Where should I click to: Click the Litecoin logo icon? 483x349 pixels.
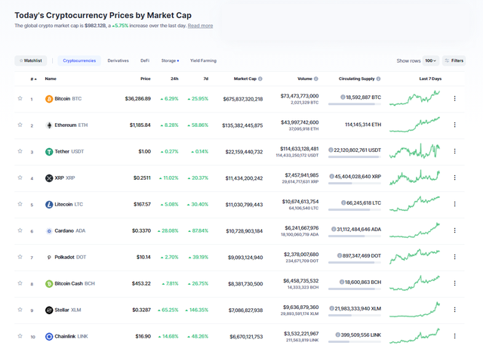(49, 204)
